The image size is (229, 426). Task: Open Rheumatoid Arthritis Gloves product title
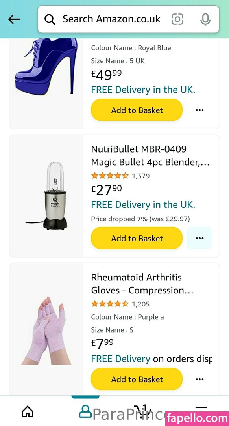point(142,284)
